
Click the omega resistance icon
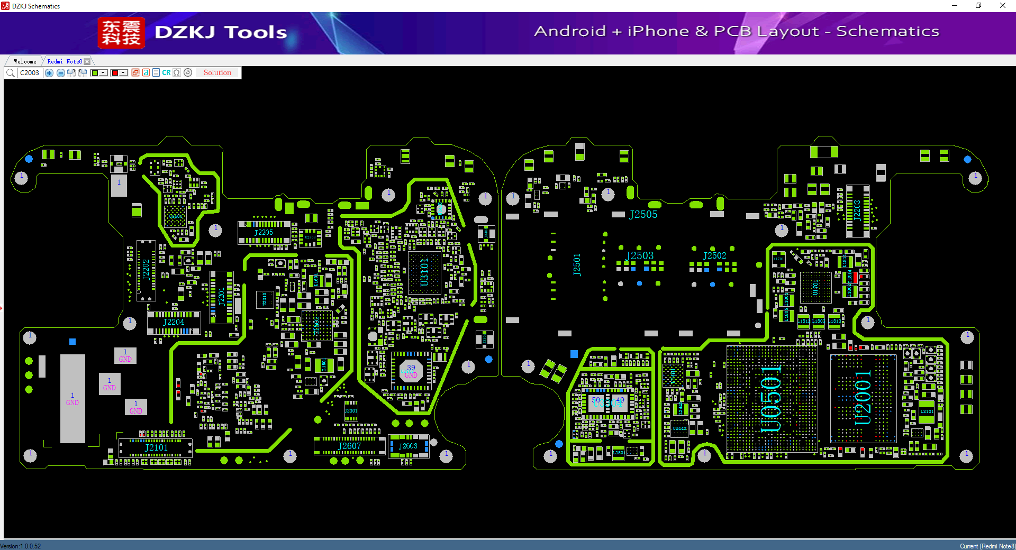point(177,73)
